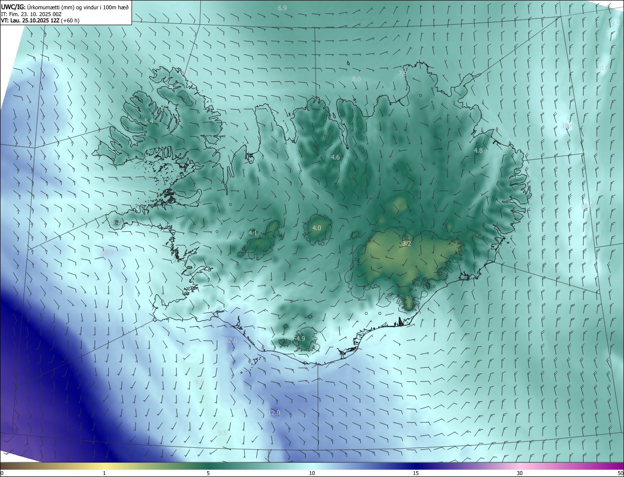Click the 12.9 value in the southern ocean
This screenshot has height=477, width=624.
(274, 413)
